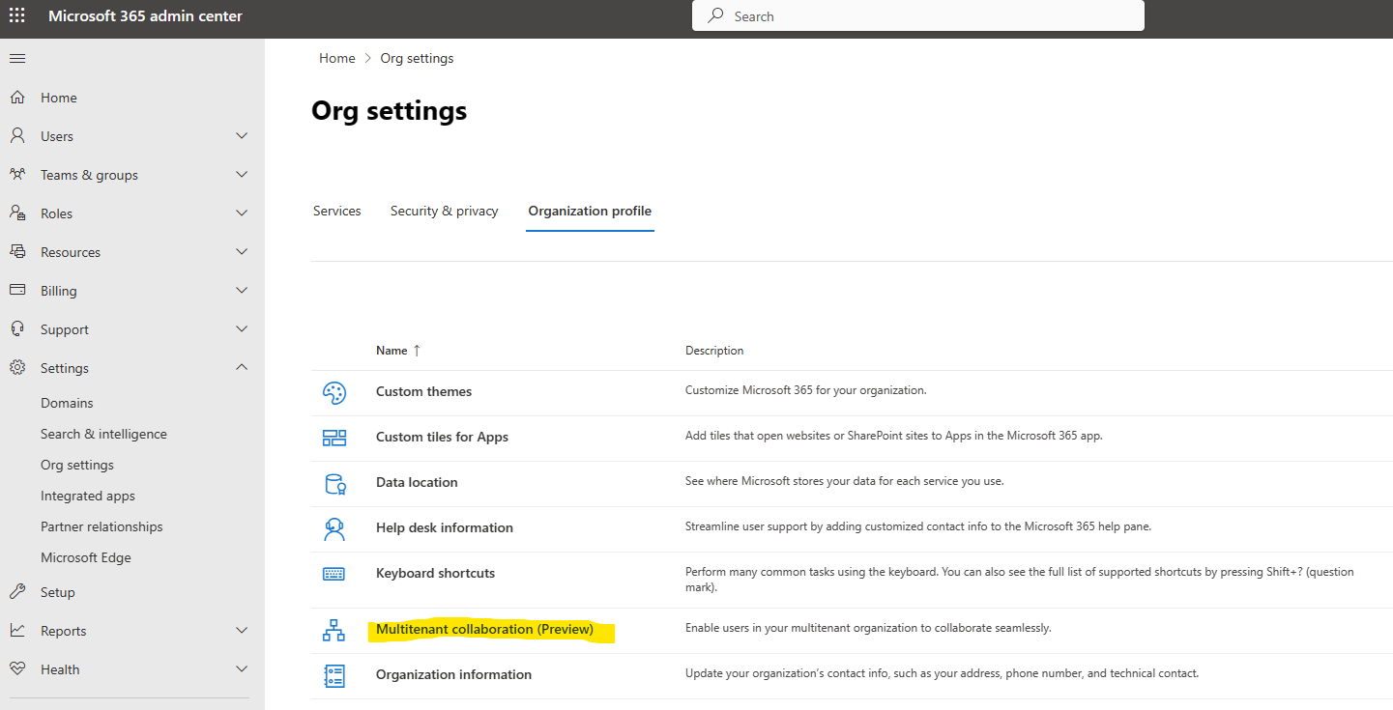
Task: Expand the Resources menu chevron
Action: [242, 252]
